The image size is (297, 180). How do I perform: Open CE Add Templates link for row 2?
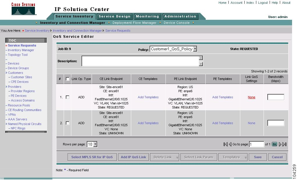pos(148,123)
